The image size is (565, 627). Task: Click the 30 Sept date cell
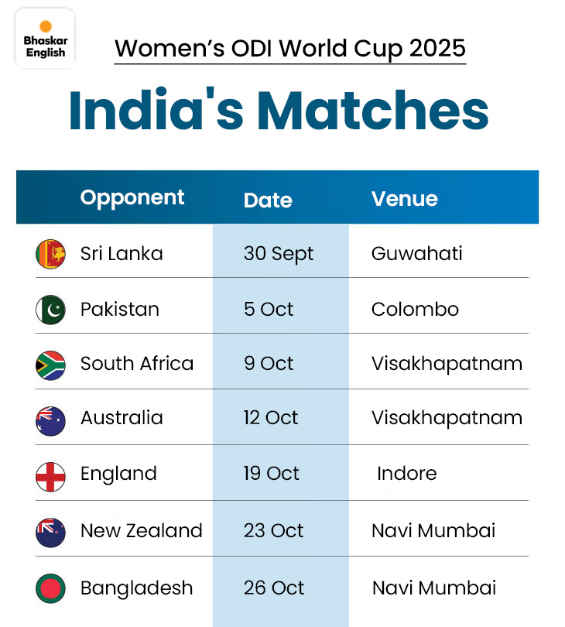[278, 254]
